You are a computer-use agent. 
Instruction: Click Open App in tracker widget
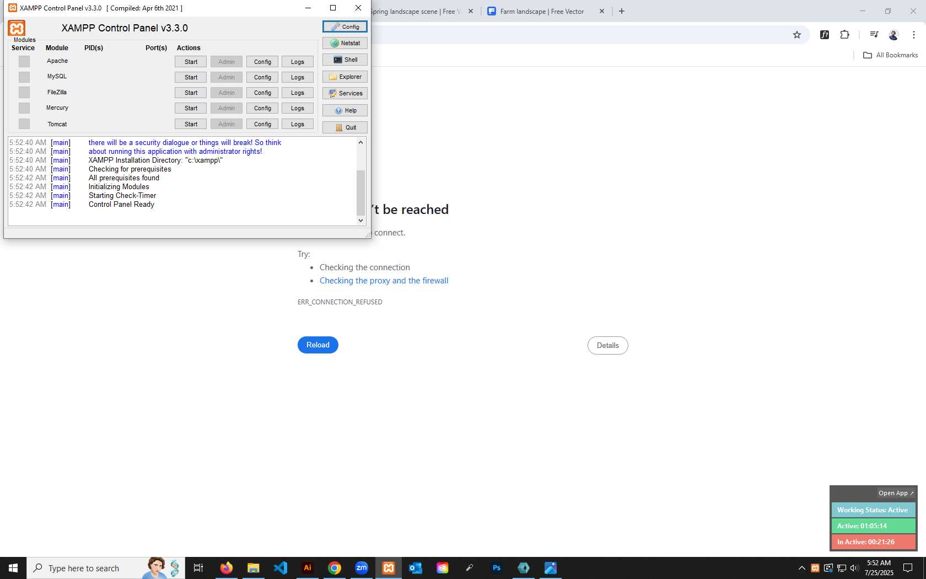(896, 493)
